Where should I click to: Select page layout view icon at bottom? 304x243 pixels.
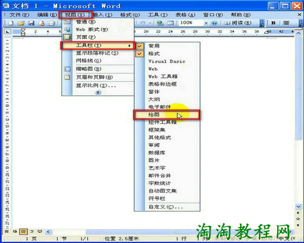[x=23, y=231]
